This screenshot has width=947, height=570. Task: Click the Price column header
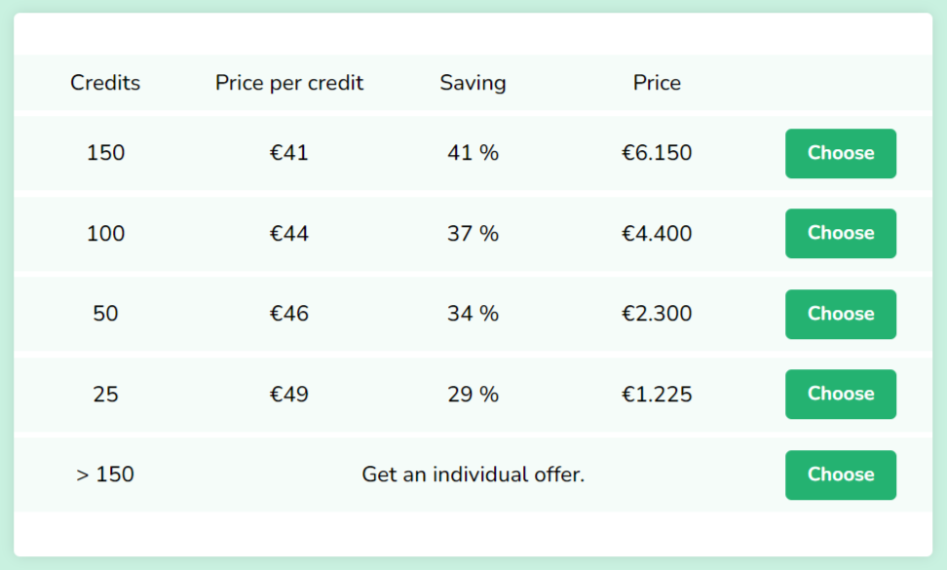point(657,83)
